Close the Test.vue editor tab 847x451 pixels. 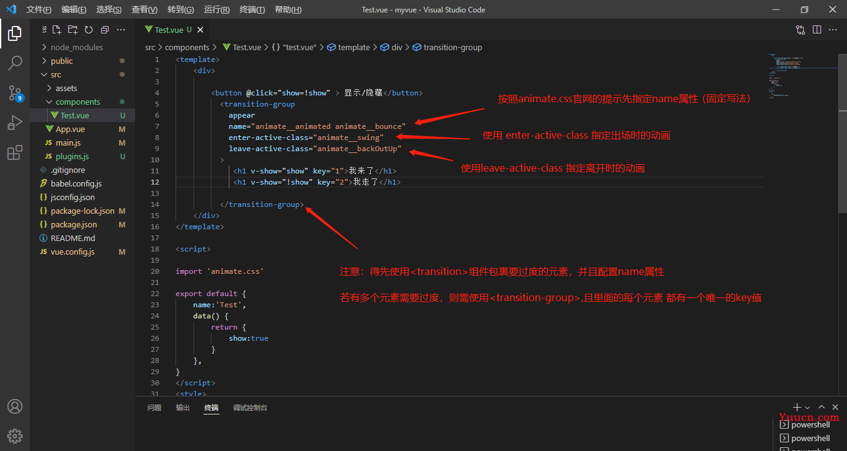200,30
